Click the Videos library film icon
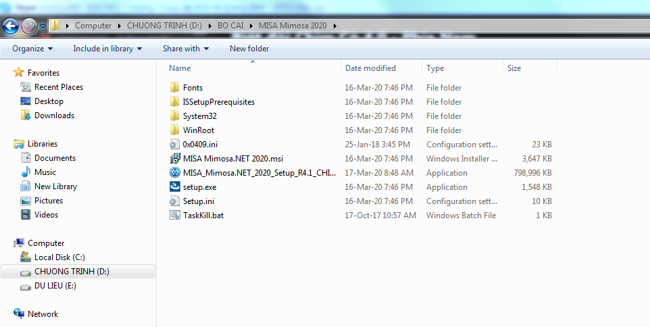Viewport: 650px width, 327px height. coord(26,215)
